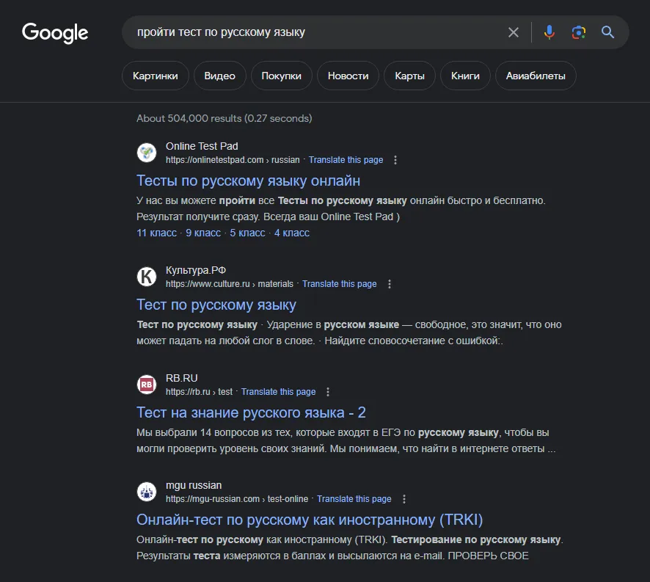The image size is (650, 582).
Task: Open 'Тесты по русскому языку онлайн' result
Action: coord(248,181)
